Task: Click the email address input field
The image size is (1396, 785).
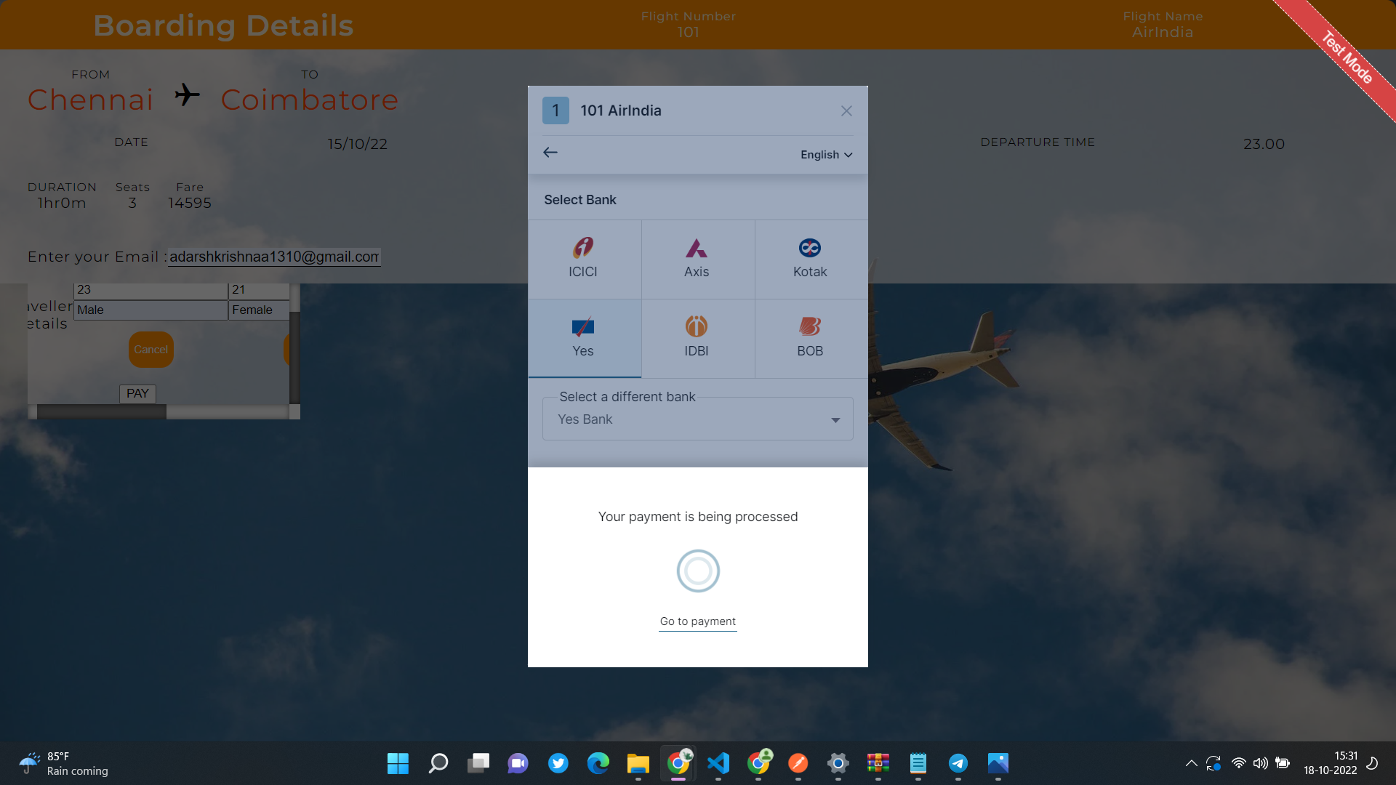Action: [273, 257]
